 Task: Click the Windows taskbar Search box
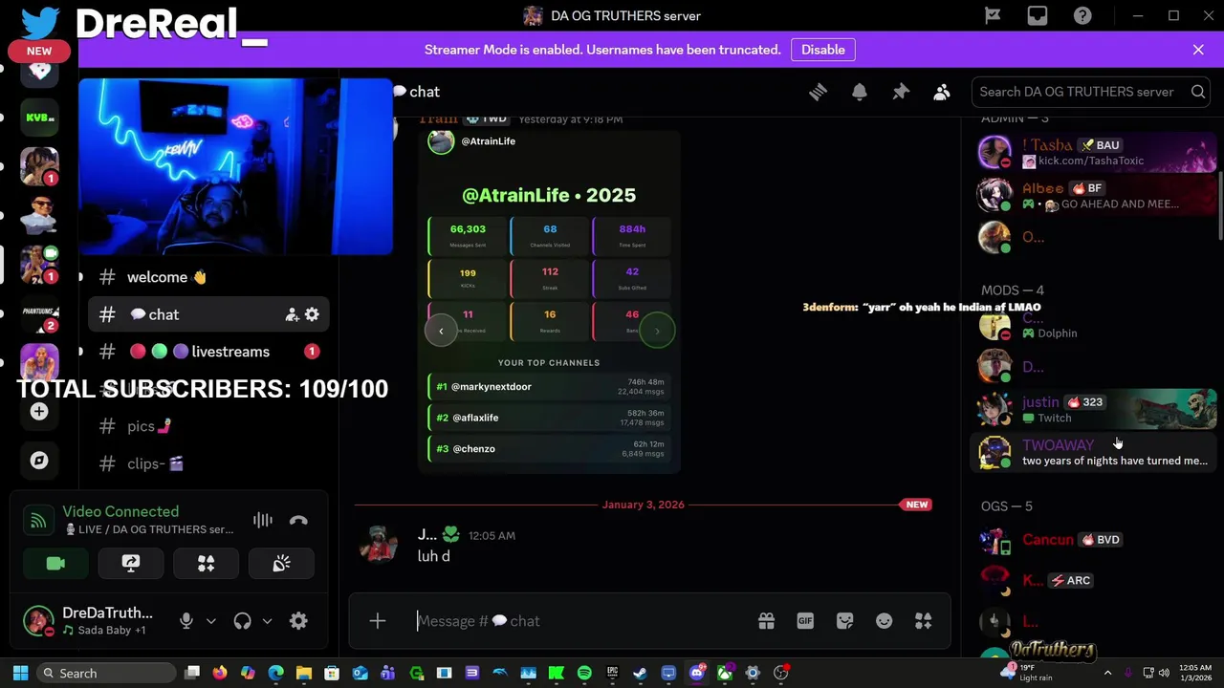[105, 673]
